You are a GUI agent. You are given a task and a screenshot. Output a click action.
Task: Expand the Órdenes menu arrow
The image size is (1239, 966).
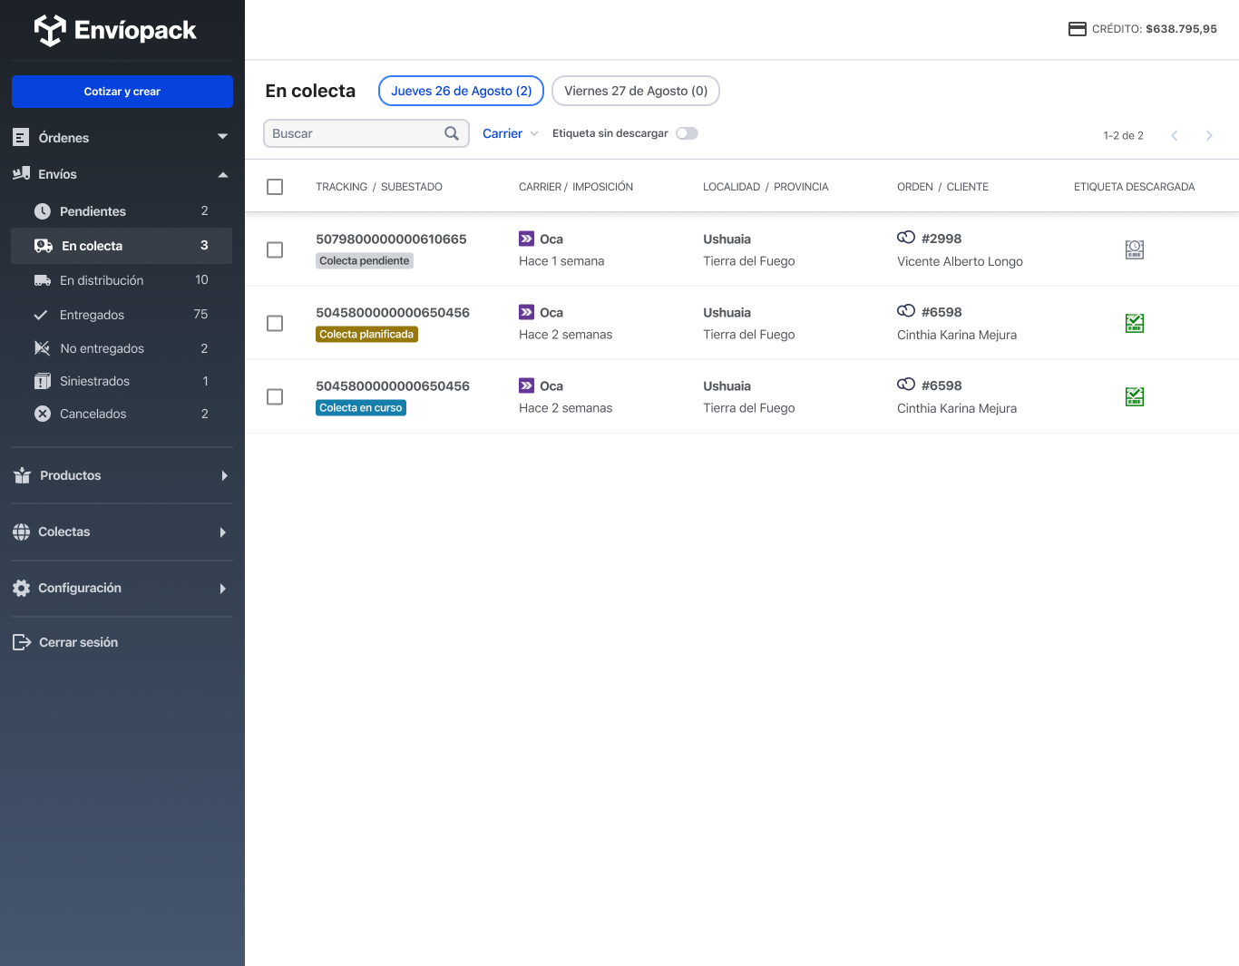point(222,137)
